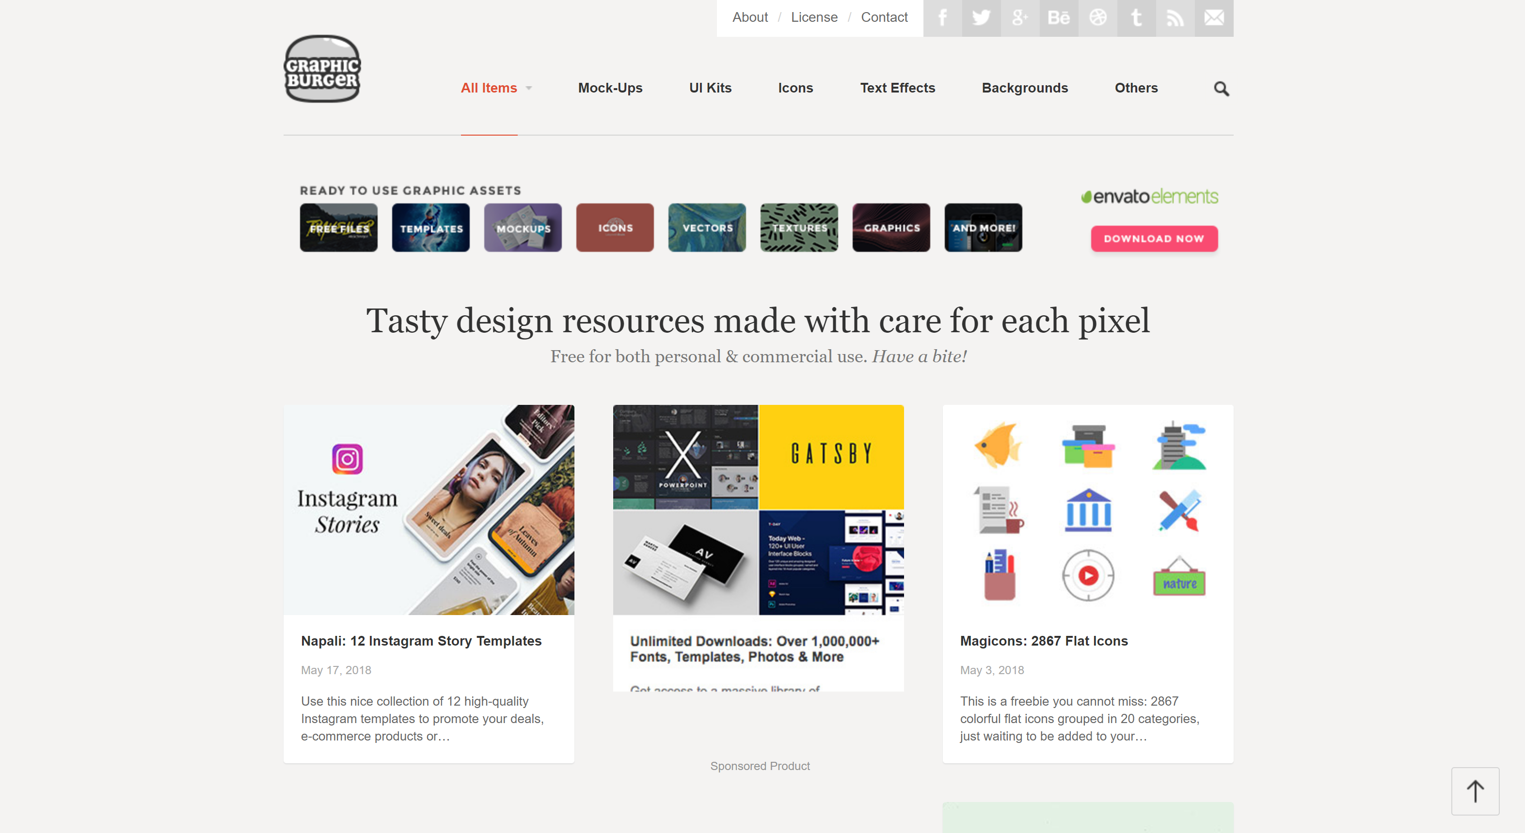The width and height of the screenshot is (1525, 833).
Task: Open the Magicons flat icons preview image
Action: 1087,510
